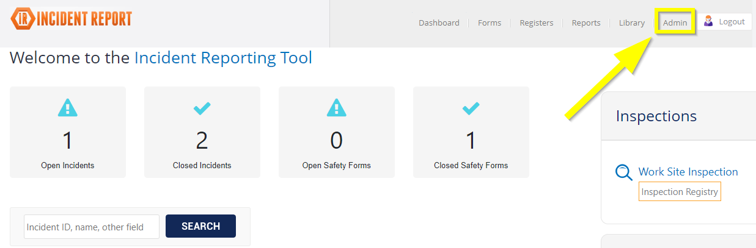Open the Work Site Inspection link
756x248 pixels.
point(688,172)
